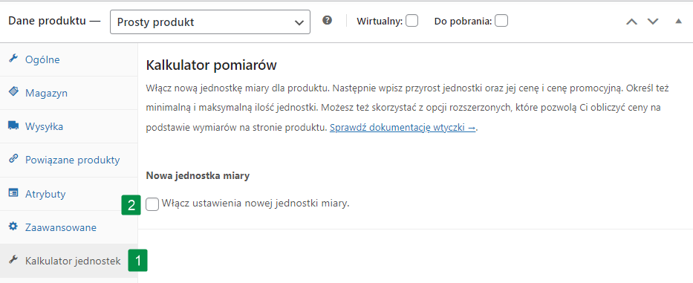The image size is (693, 283).
Task: Open the Prosty produkt type dropdown
Action: click(x=210, y=22)
